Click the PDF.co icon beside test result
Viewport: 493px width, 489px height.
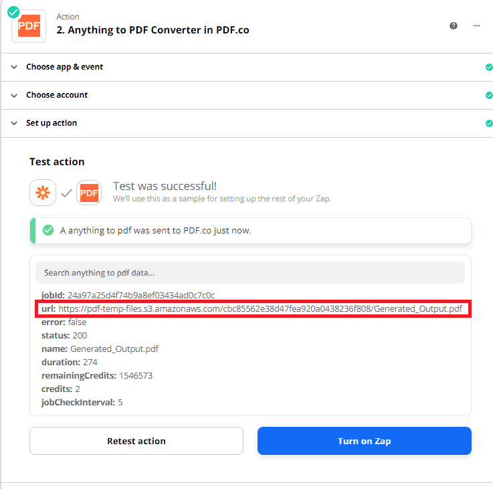(x=89, y=193)
